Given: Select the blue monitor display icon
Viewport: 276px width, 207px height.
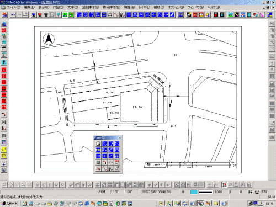Looking at the screenshot, I should pyautogui.click(x=34, y=15).
